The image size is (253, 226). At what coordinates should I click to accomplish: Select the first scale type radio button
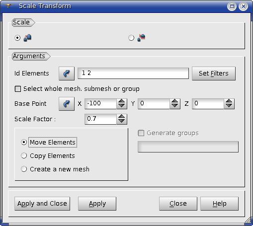click(17, 38)
